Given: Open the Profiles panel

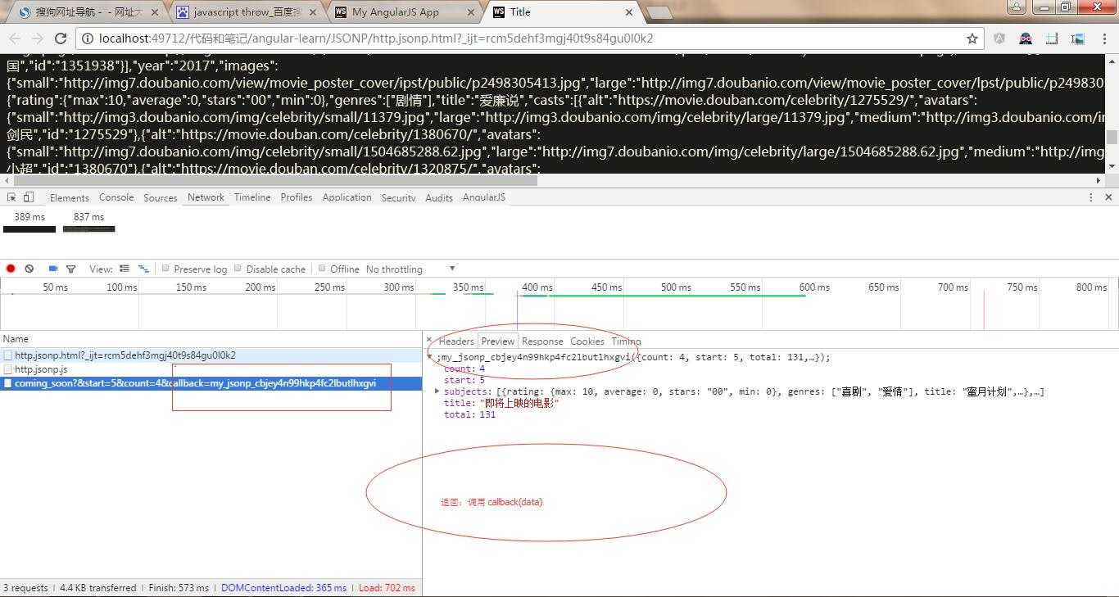Looking at the screenshot, I should (x=297, y=197).
